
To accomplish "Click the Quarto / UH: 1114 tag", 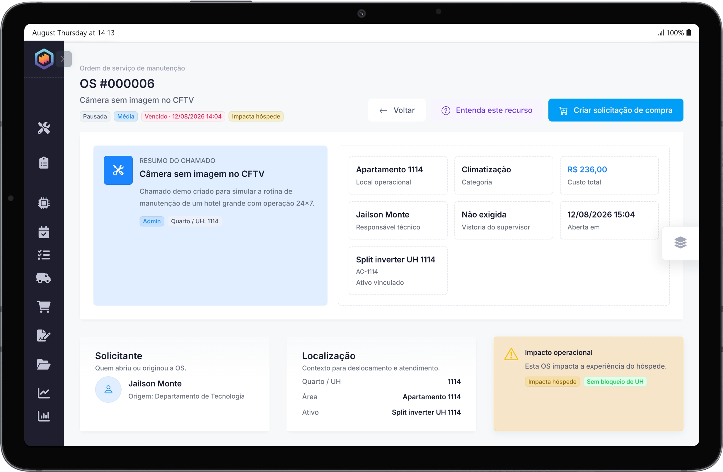I will coord(195,221).
